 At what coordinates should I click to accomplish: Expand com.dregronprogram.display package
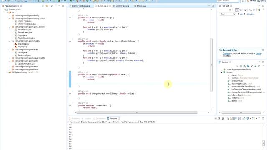(10, 15)
